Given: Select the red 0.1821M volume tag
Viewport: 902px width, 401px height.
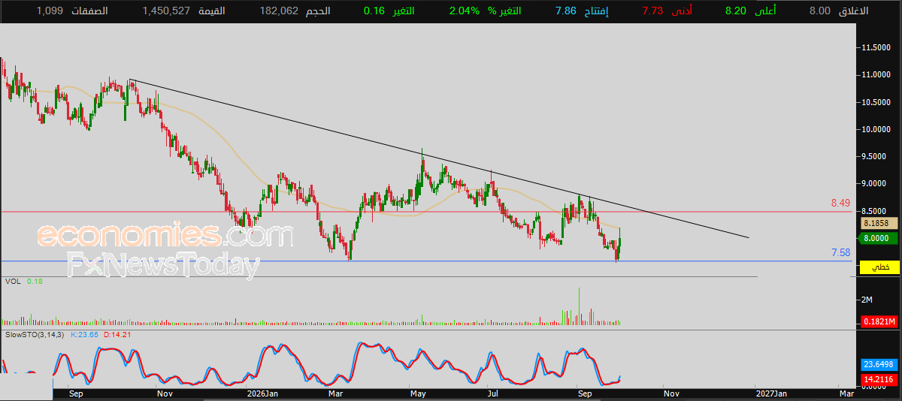Looking at the screenshot, I should coord(878,322).
